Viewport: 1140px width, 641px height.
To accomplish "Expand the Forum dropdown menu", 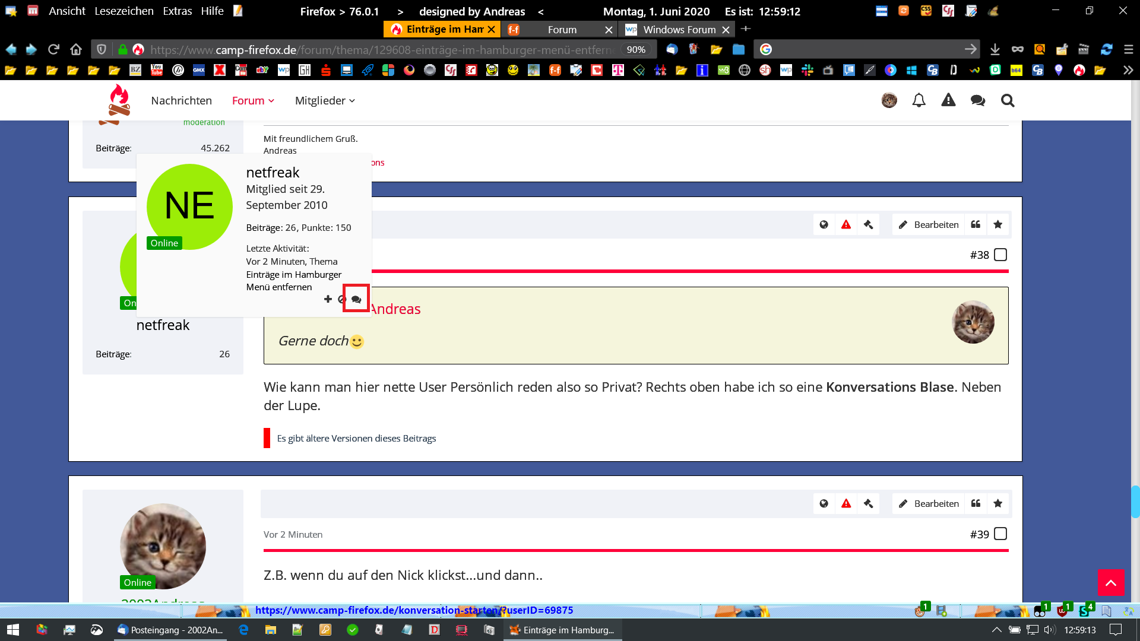I will (x=253, y=100).
